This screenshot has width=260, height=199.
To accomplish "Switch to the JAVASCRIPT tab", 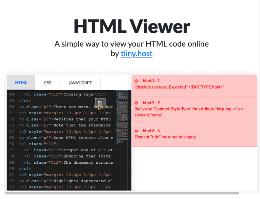I will tap(80, 83).
